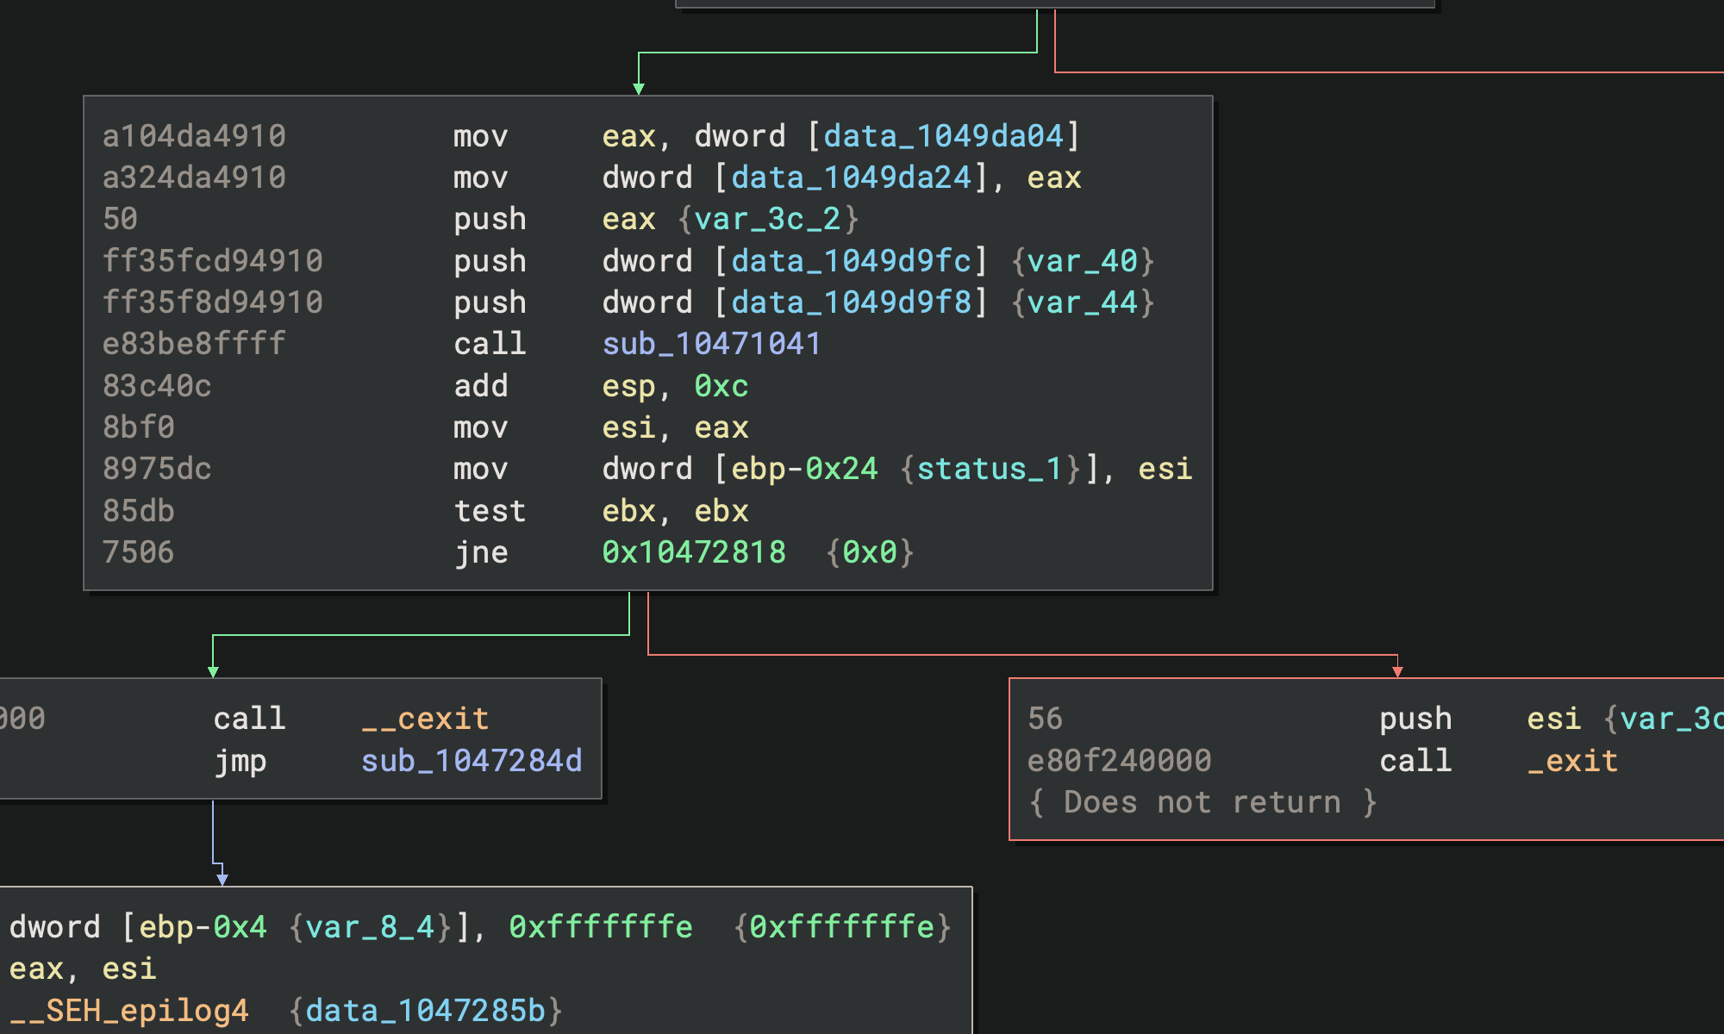Select the var_3c_2 variable annotation
Image resolution: width=1724 pixels, height=1034 pixels.
click(767, 219)
